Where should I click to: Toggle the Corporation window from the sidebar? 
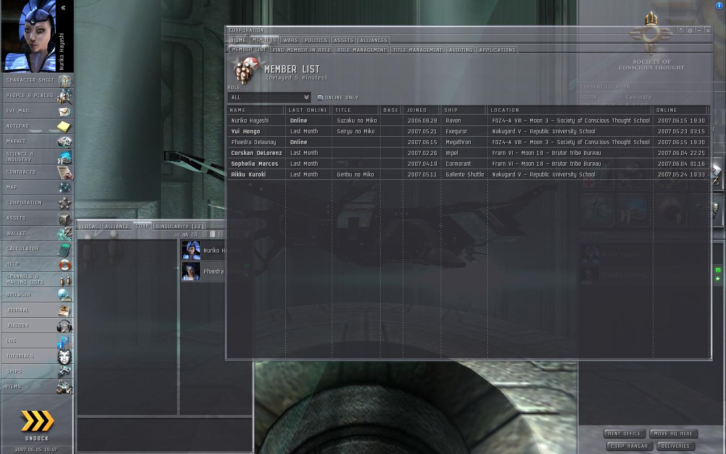pyautogui.click(x=37, y=203)
